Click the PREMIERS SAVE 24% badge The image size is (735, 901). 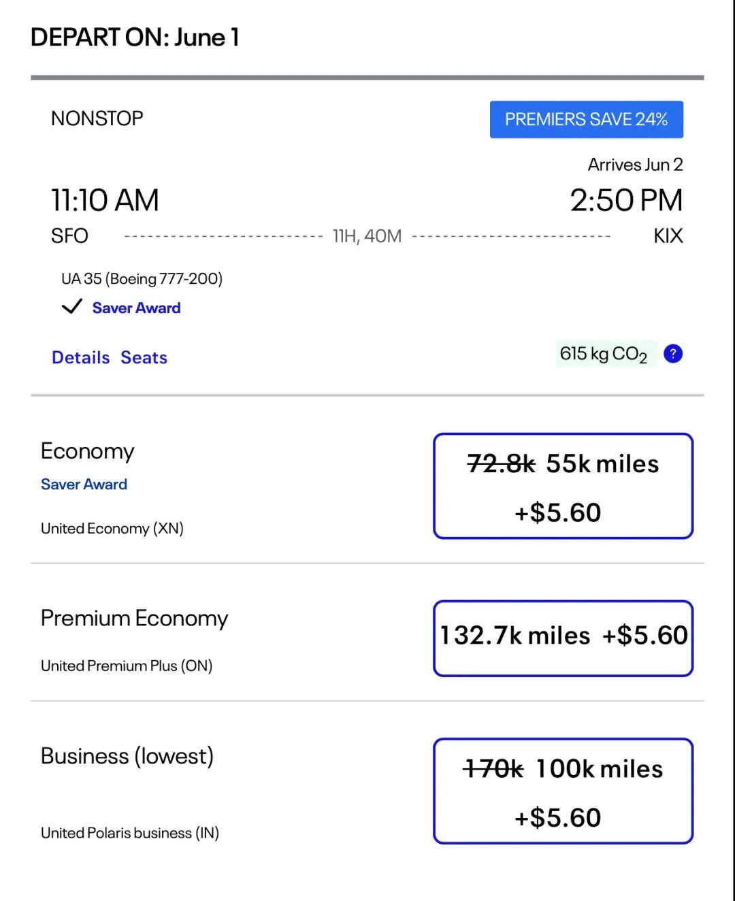click(586, 120)
